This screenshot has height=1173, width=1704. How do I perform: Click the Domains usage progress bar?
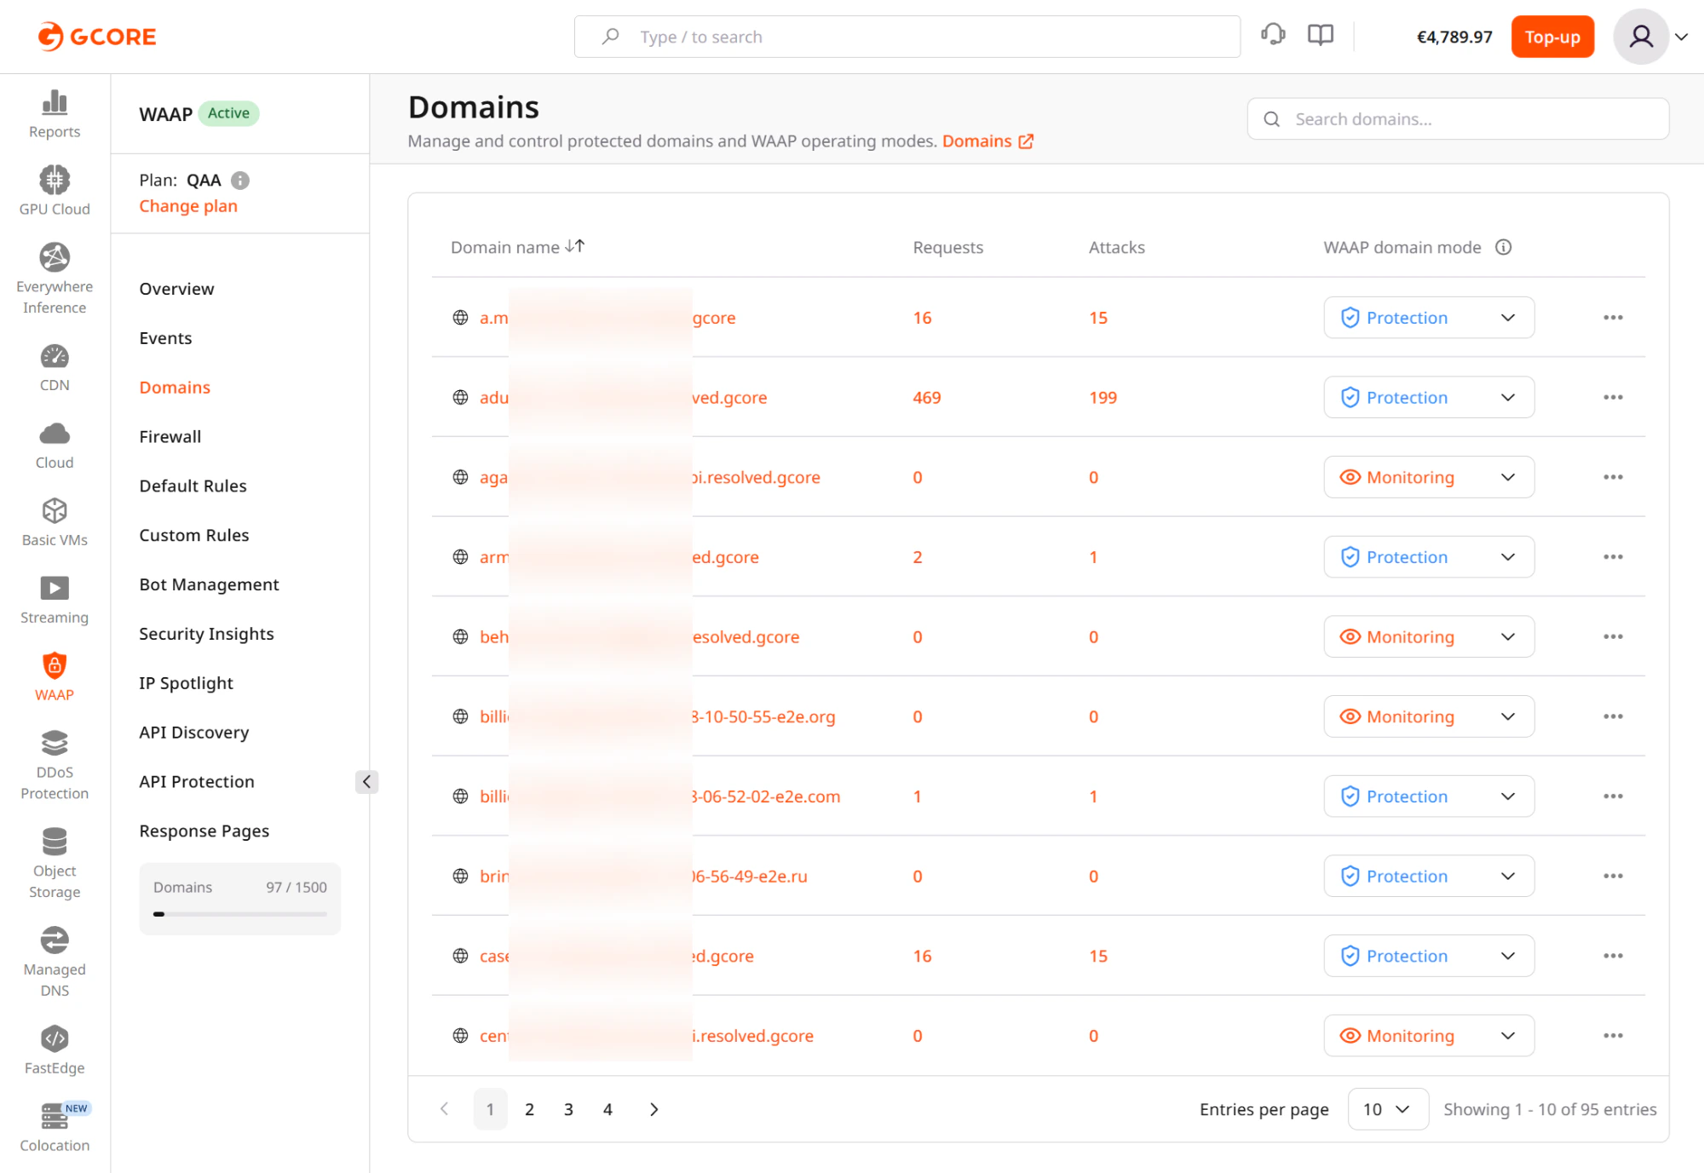(239, 913)
